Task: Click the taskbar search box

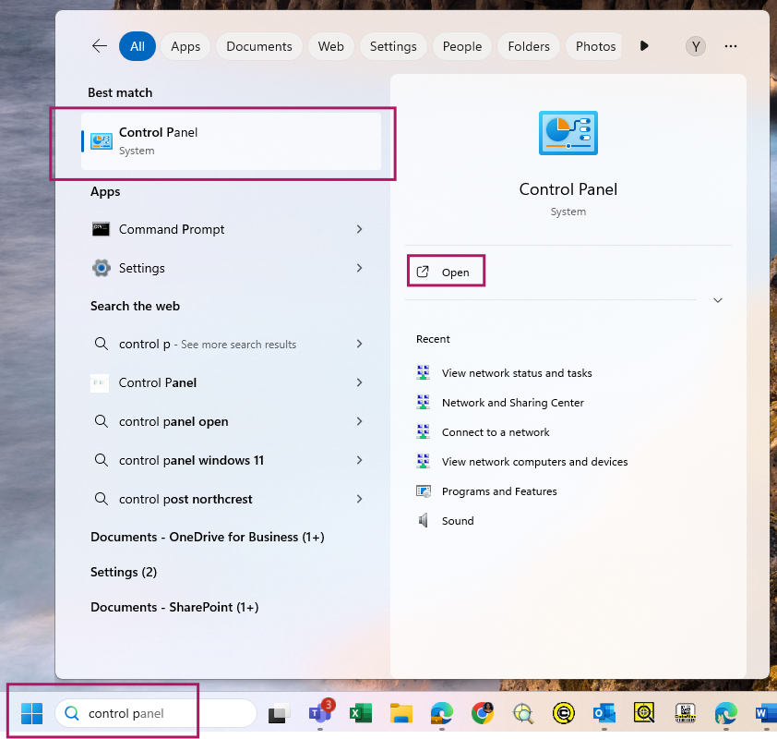Action: [155, 713]
